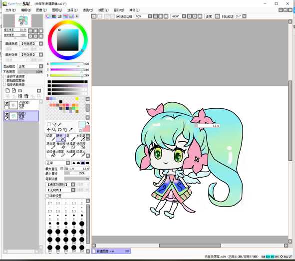
Task: Hide the 图层1 layer eye
Action: point(7,114)
